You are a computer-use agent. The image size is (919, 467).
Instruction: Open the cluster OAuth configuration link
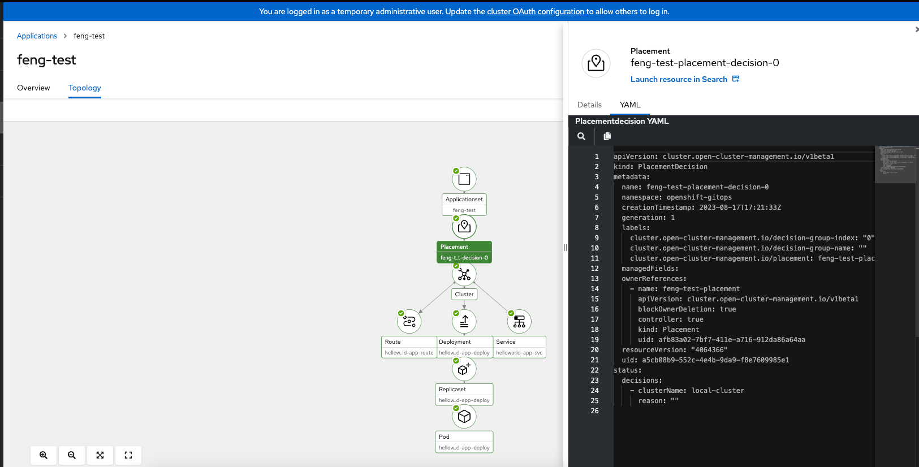tap(535, 11)
